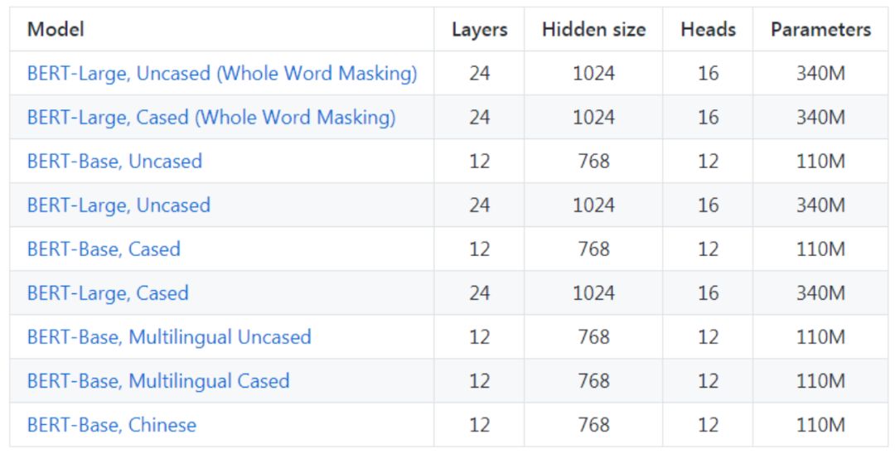Select Parameters 340M in BERT-Large, Cased row
Screen dimensions: 895x454
pos(820,293)
